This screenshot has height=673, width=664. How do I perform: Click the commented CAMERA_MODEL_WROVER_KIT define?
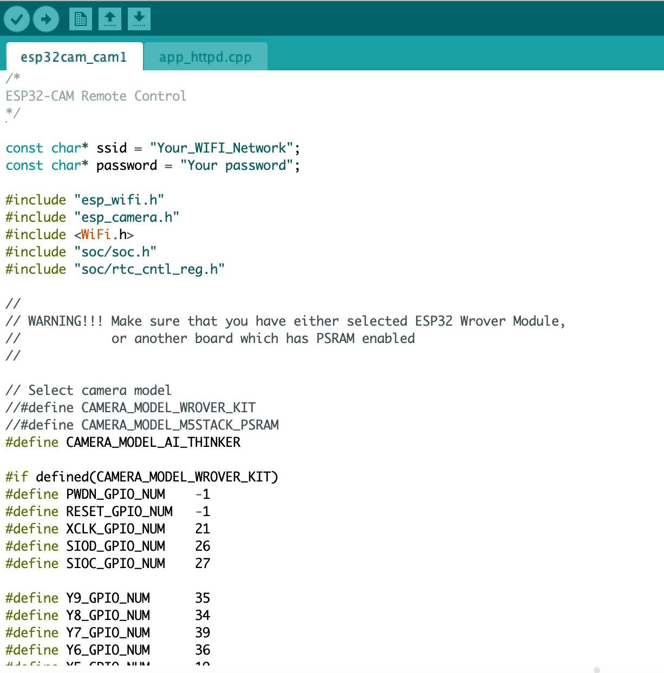pos(131,407)
